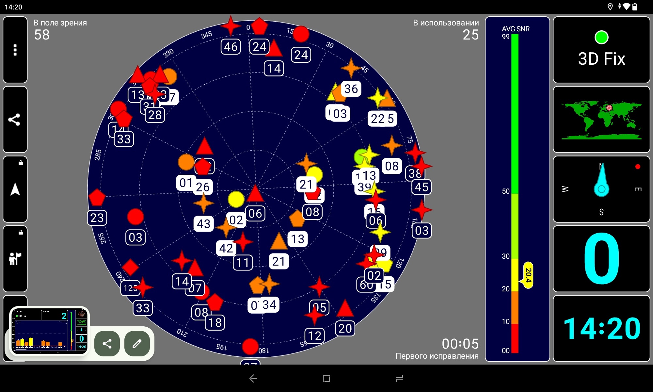Tap the share icon in the left sidebar
The width and height of the screenshot is (653, 392).
click(x=15, y=120)
